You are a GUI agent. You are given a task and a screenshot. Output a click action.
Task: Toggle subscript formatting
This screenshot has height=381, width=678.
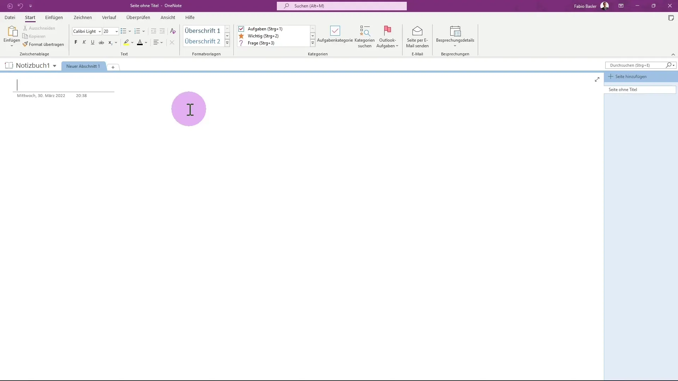(110, 42)
